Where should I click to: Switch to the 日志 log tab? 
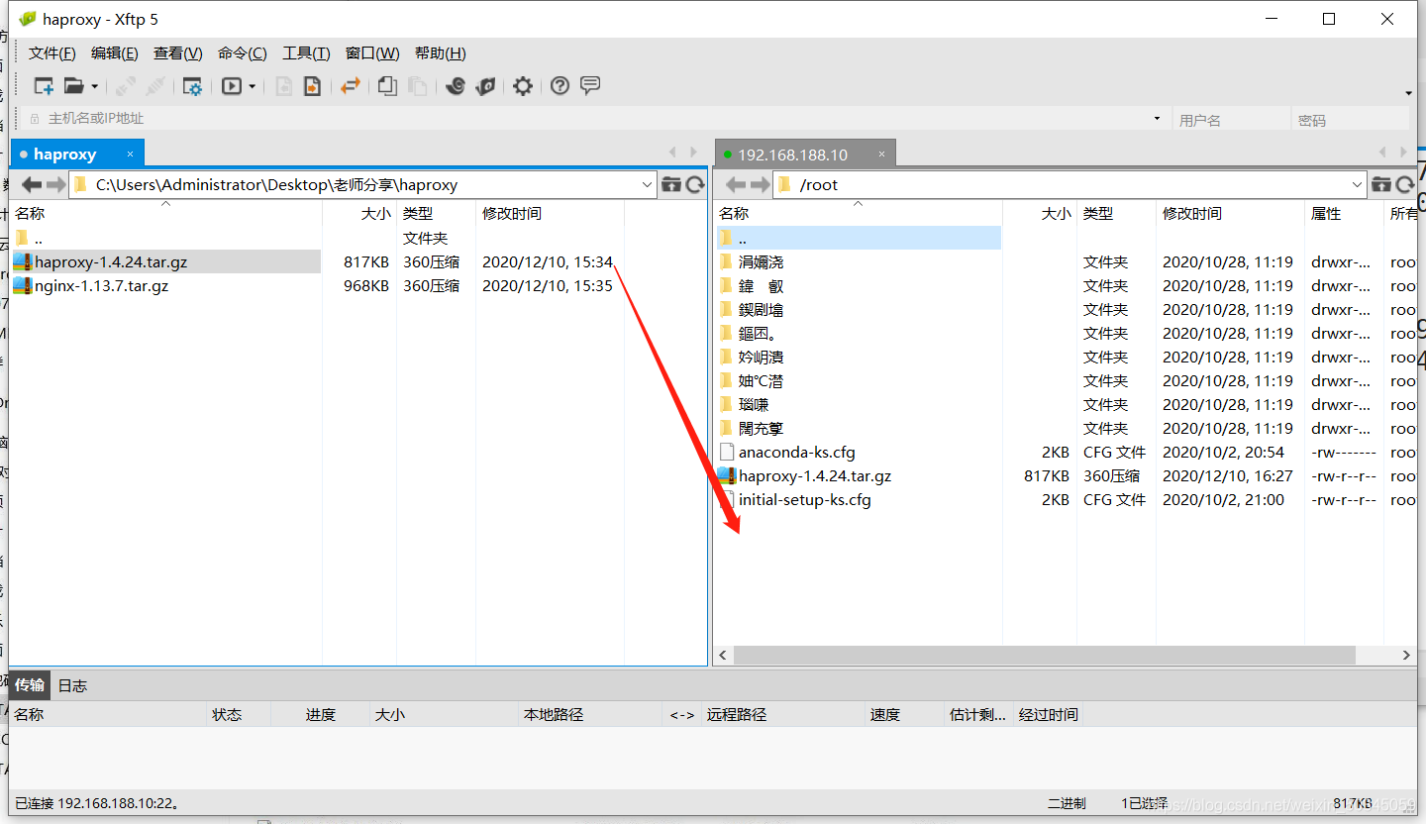[x=72, y=685]
